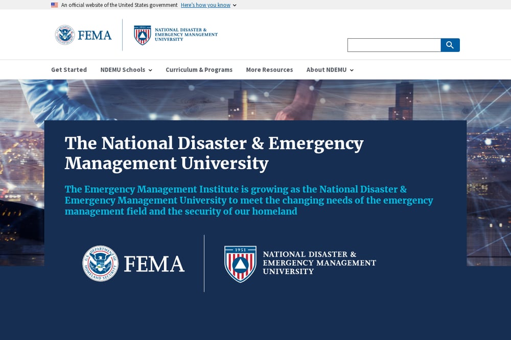Expand the "Here's how you know" chevron

(x=235, y=5)
